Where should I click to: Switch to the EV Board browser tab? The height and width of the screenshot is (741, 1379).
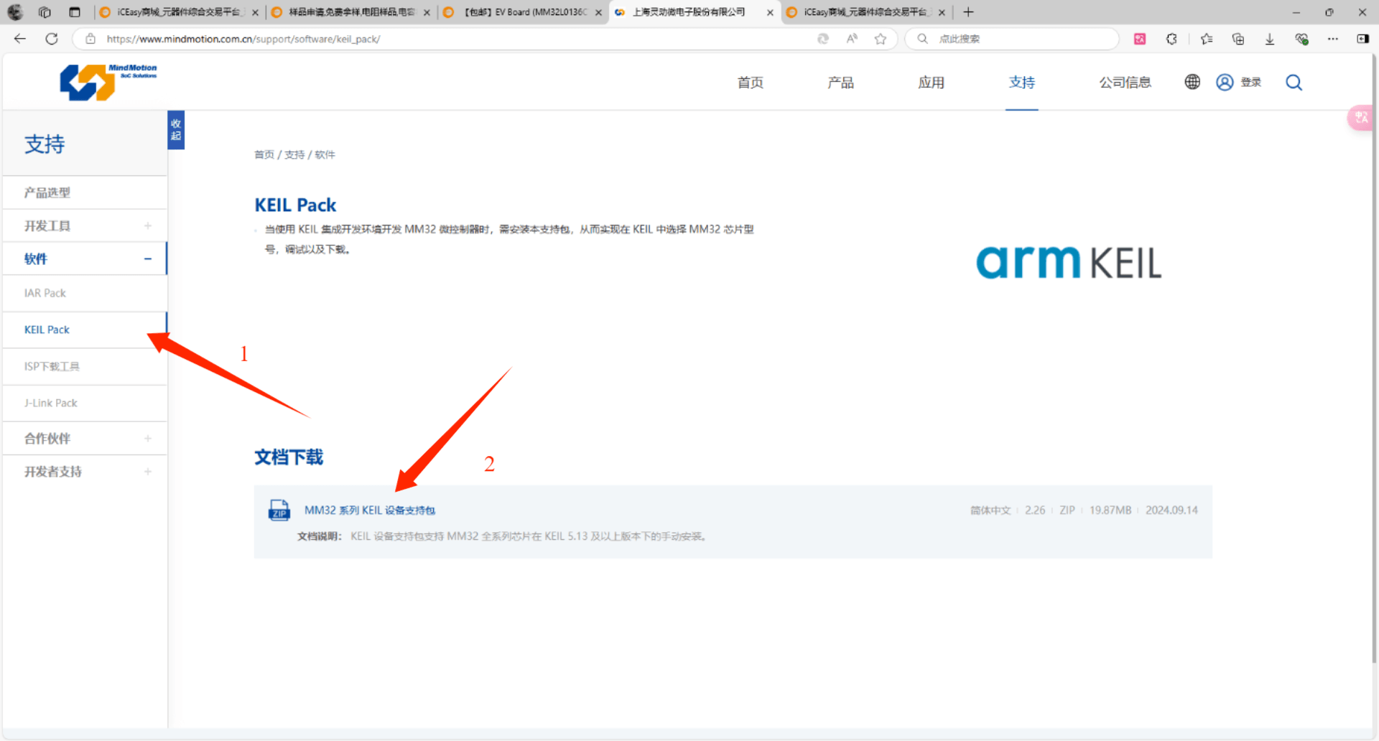click(x=523, y=12)
